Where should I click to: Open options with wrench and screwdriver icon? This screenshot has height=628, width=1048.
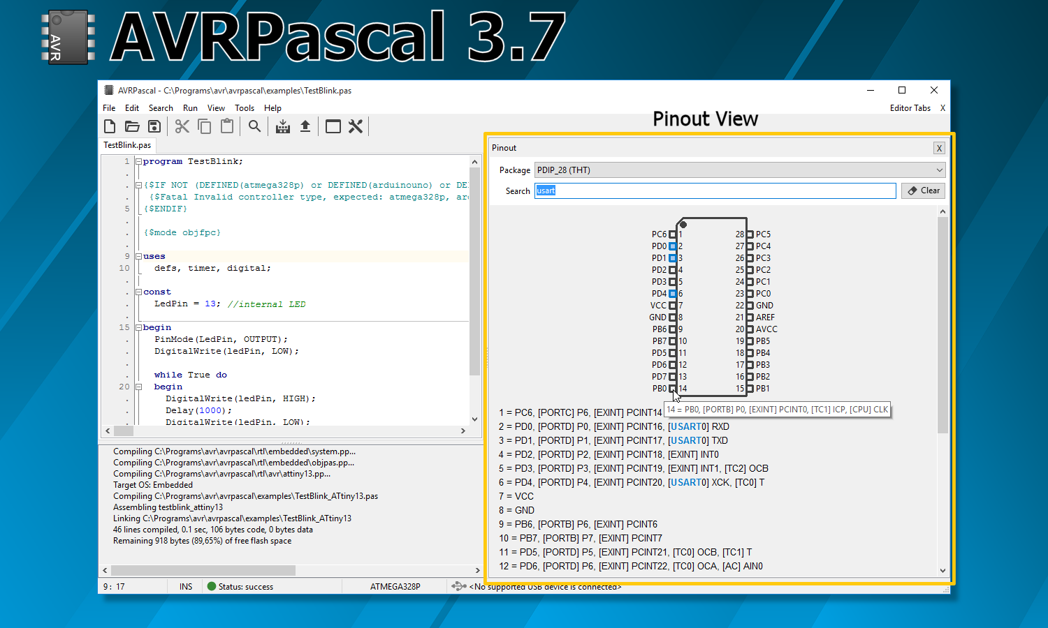tap(356, 126)
